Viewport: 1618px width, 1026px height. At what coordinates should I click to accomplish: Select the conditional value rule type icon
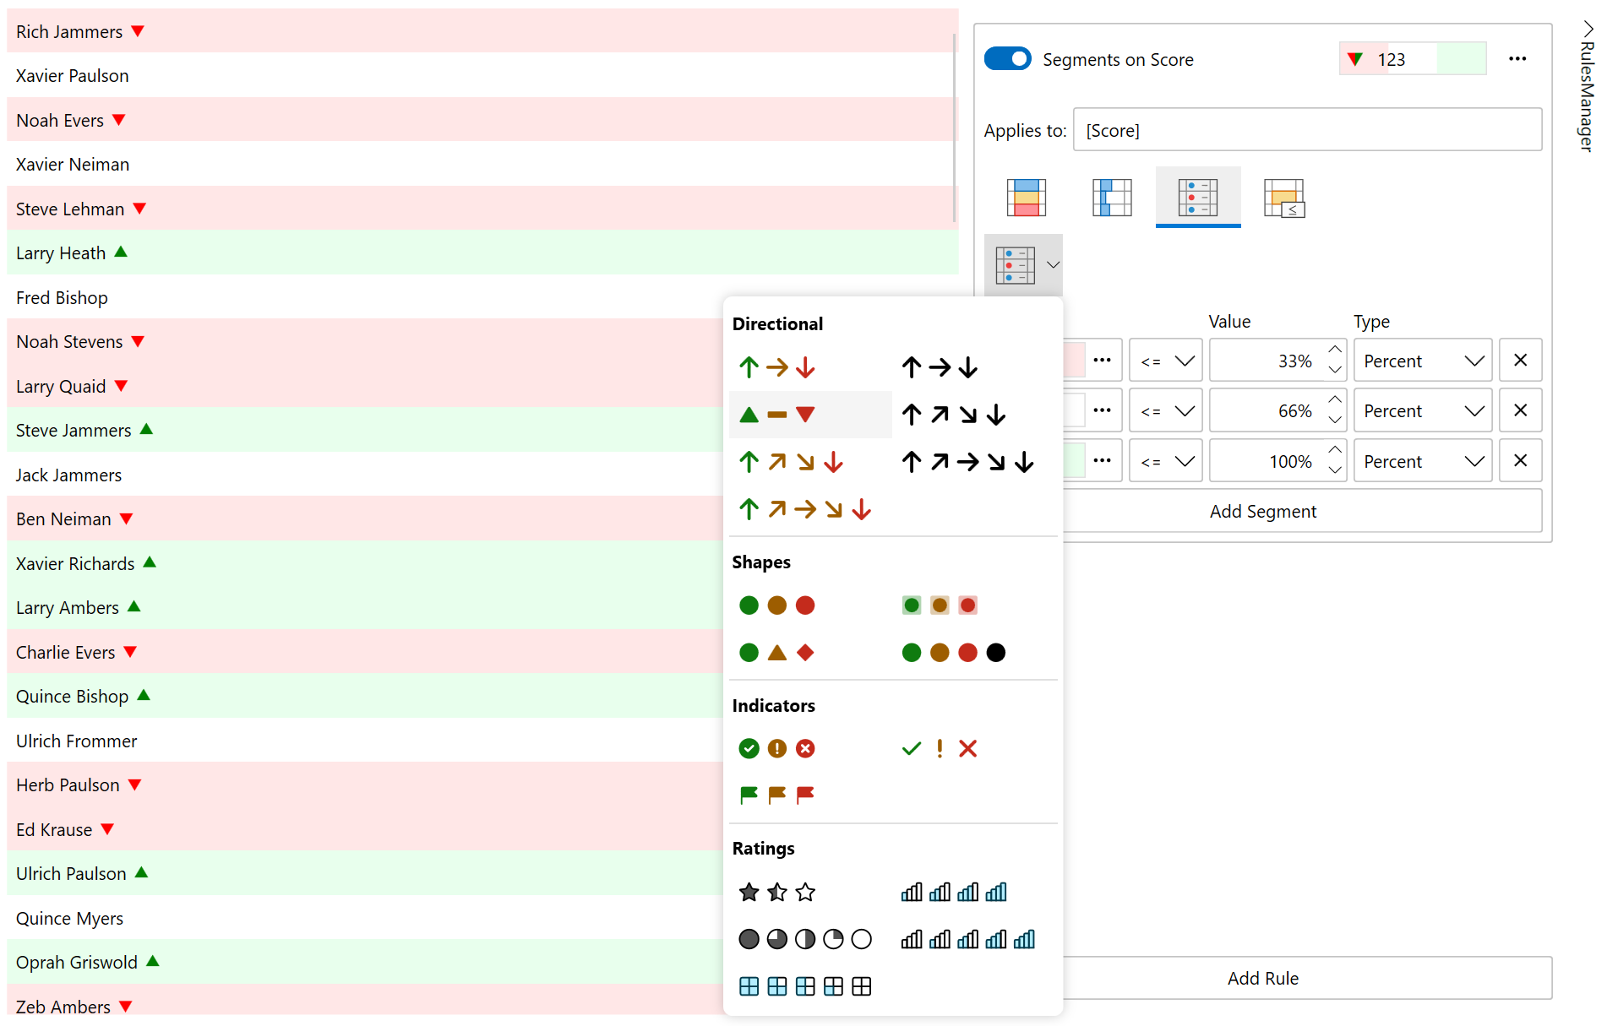(1283, 198)
